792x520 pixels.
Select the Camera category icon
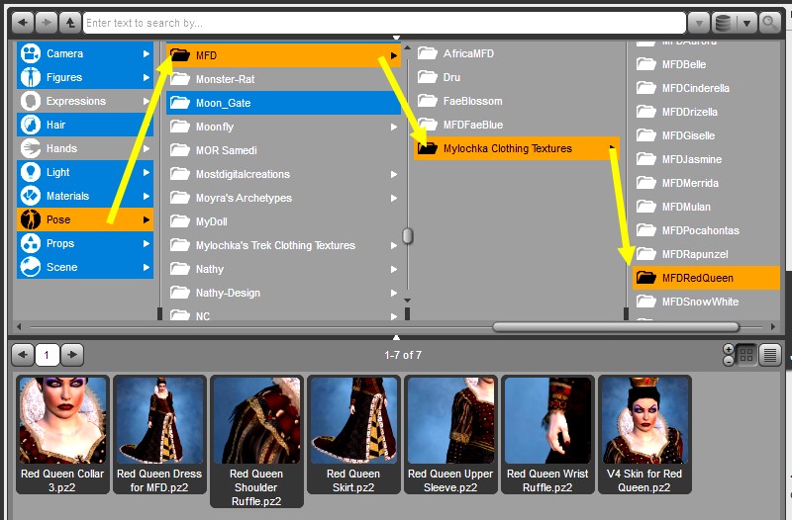click(x=31, y=53)
